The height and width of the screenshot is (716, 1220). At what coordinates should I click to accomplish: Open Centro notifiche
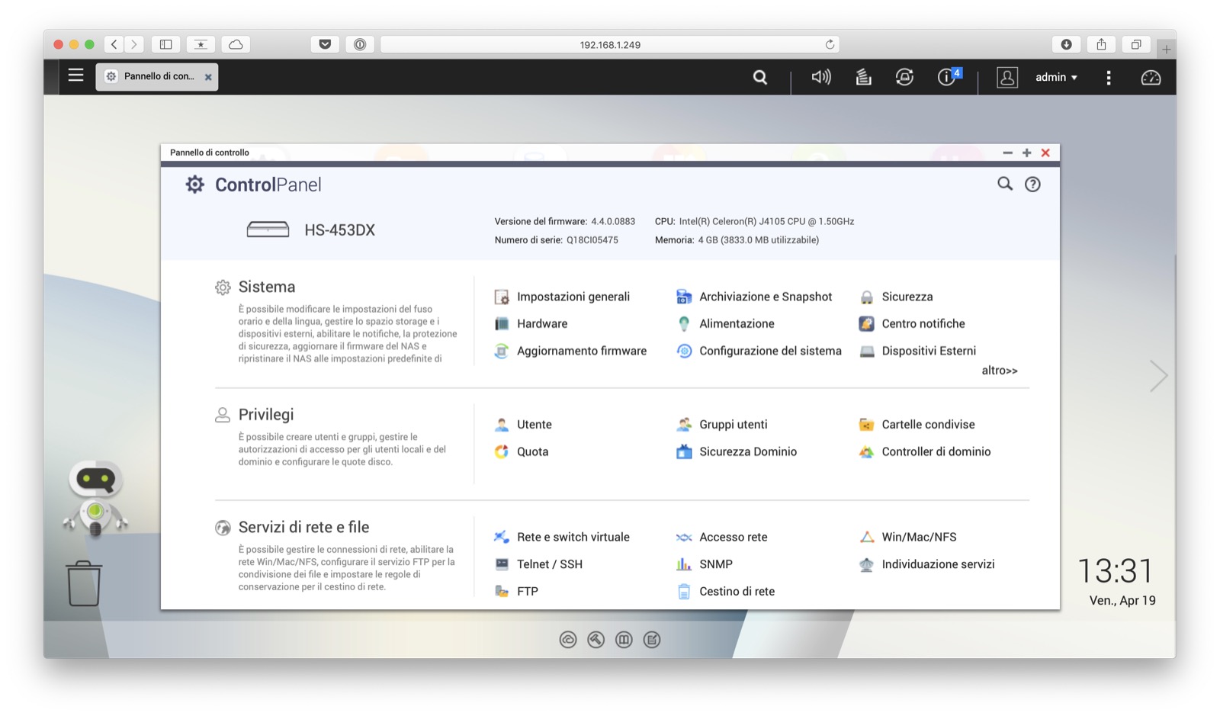coord(912,323)
